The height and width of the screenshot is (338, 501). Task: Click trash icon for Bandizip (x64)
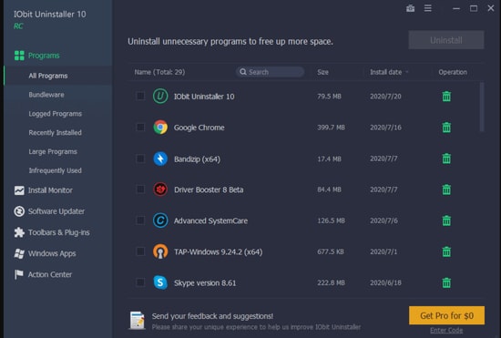tap(446, 159)
